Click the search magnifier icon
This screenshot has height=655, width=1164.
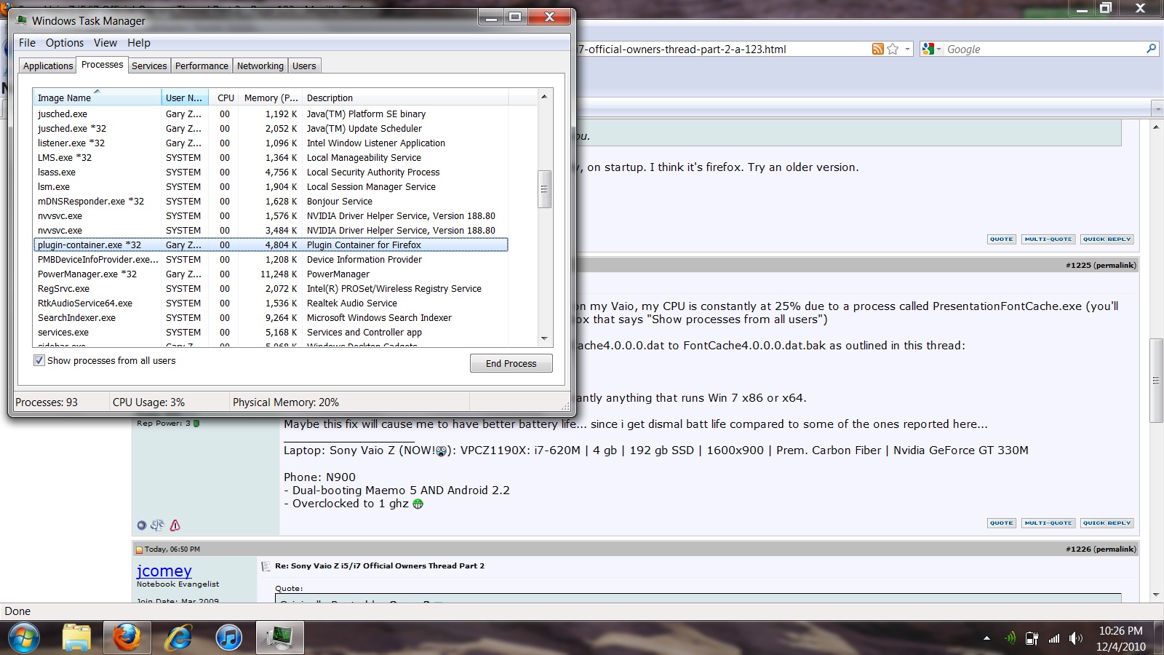[1151, 49]
